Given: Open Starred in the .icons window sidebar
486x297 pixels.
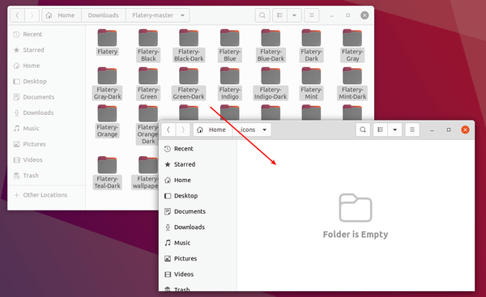Looking at the screenshot, I should pos(198,164).
